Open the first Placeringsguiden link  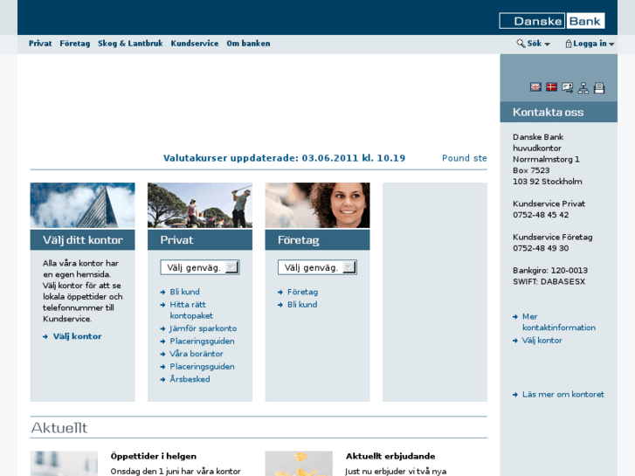202,341
